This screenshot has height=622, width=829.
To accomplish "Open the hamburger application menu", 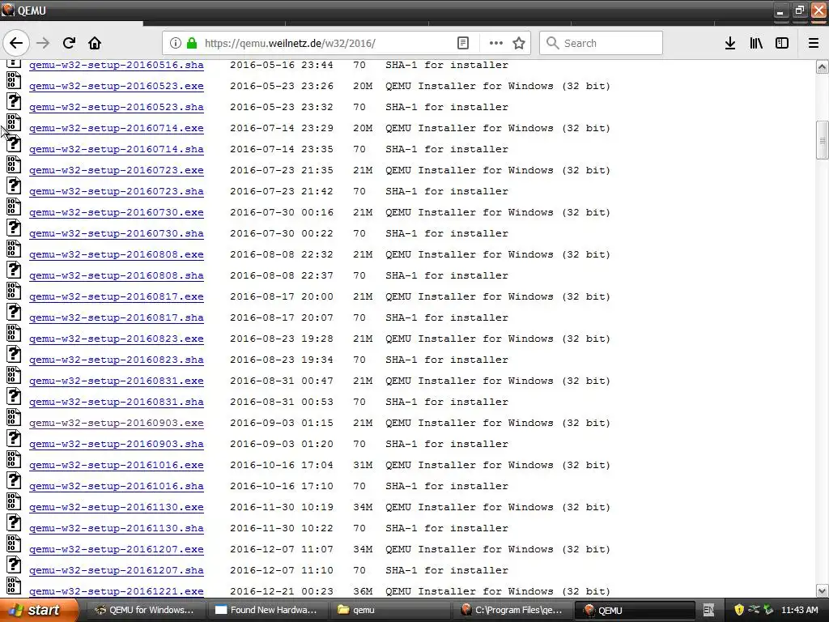I will [x=814, y=44].
